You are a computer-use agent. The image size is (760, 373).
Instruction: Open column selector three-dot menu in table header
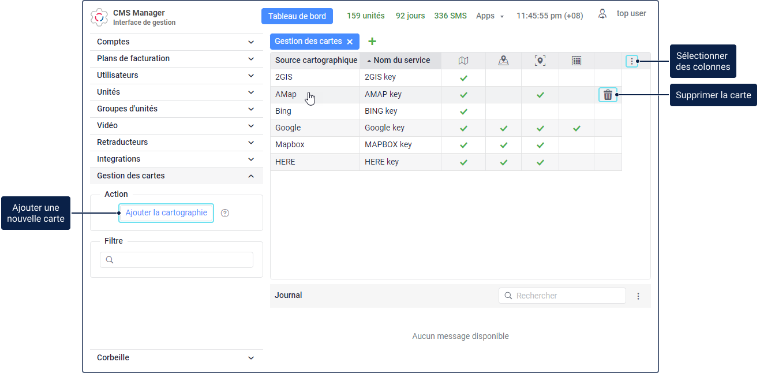coord(632,61)
